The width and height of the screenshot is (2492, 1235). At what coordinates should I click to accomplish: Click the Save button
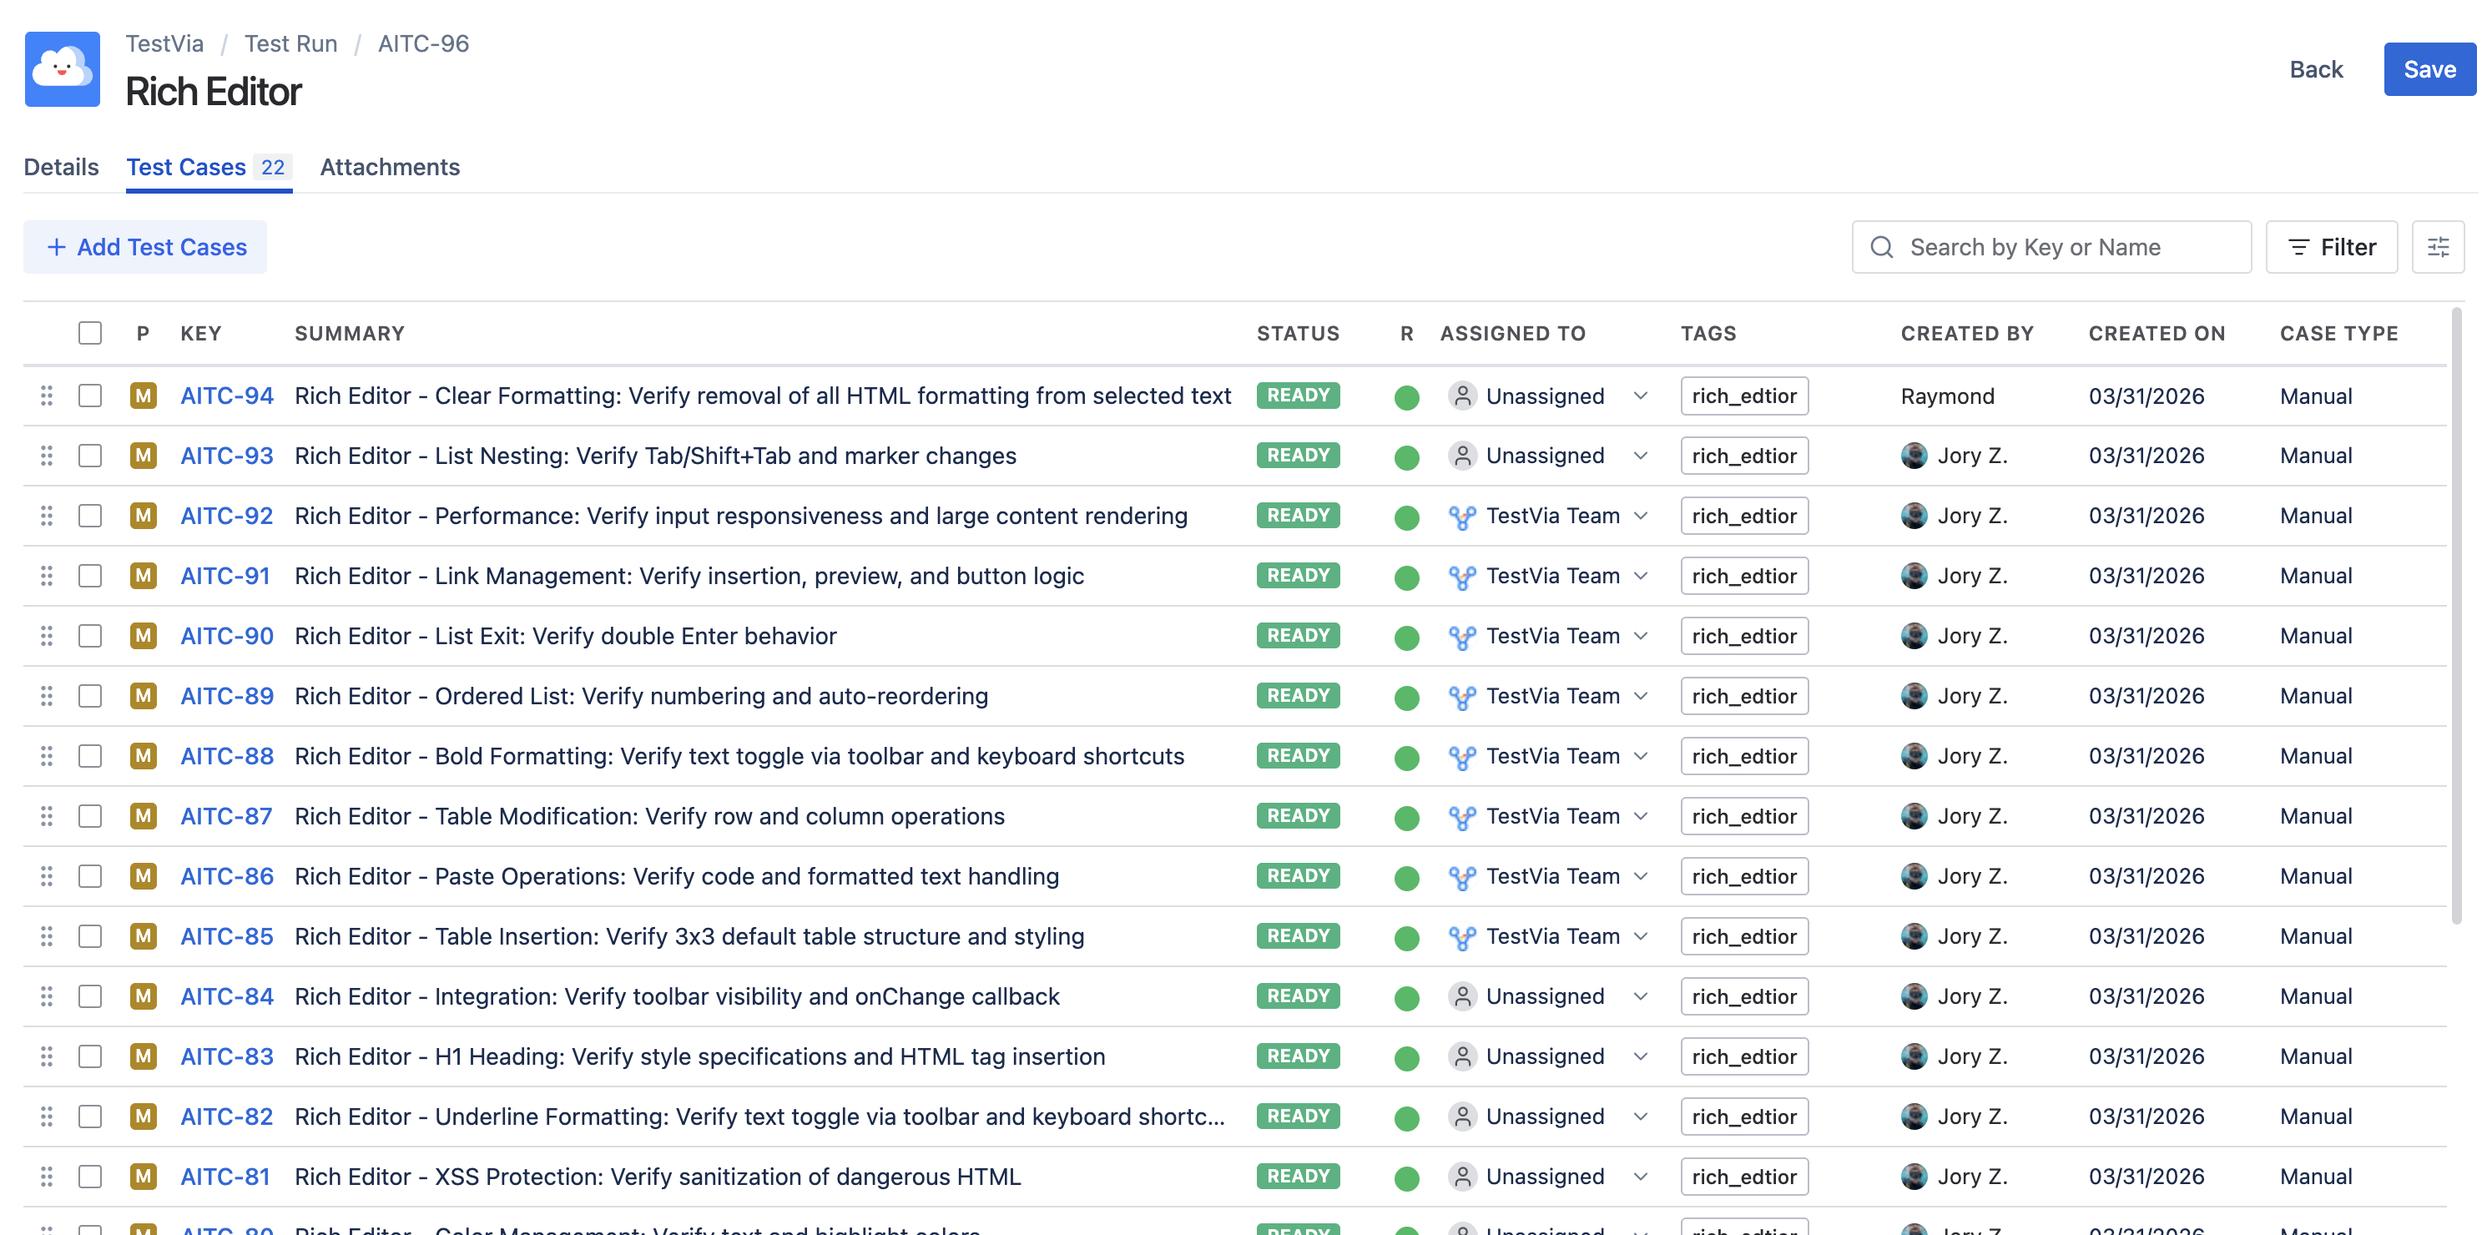pyautogui.click(x=2429, y=69)
